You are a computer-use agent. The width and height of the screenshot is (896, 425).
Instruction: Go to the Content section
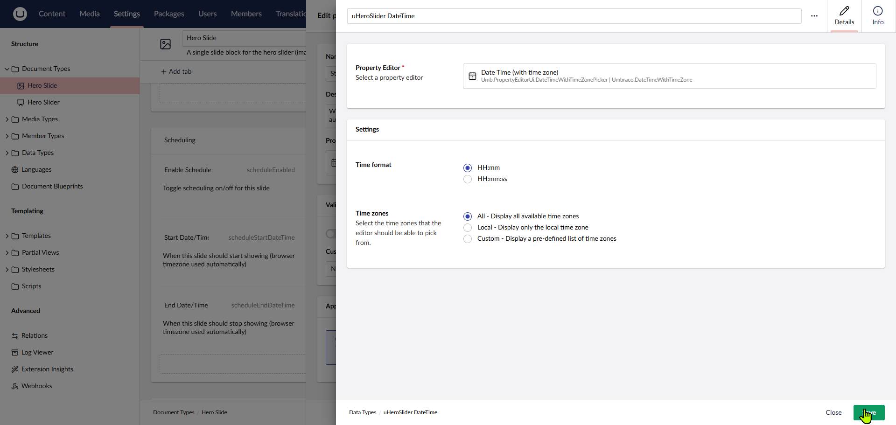(52, 14)
